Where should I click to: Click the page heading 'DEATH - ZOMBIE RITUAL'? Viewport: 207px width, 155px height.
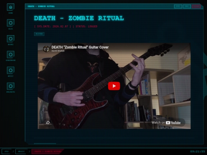[79, 18]
